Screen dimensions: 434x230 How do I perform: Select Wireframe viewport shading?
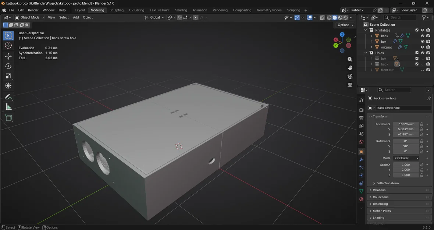click(x=329, y=17)
